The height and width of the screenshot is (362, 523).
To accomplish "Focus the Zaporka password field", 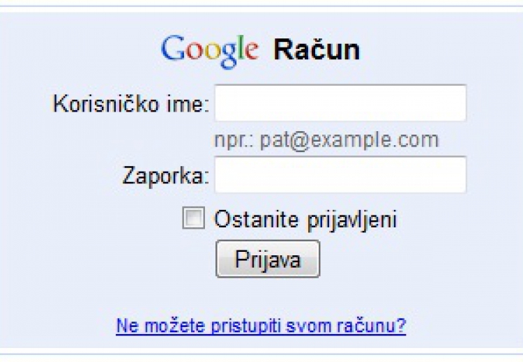I will [340, 174].
